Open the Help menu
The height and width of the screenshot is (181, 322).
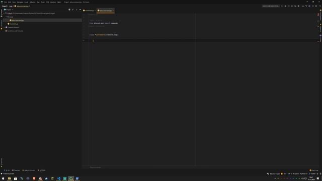click(x=59, y=2)
